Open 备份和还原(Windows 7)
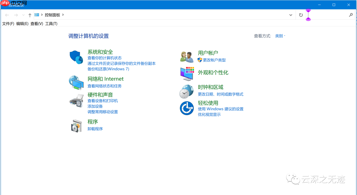Screen dimensions: 357x195 (108, 69)
